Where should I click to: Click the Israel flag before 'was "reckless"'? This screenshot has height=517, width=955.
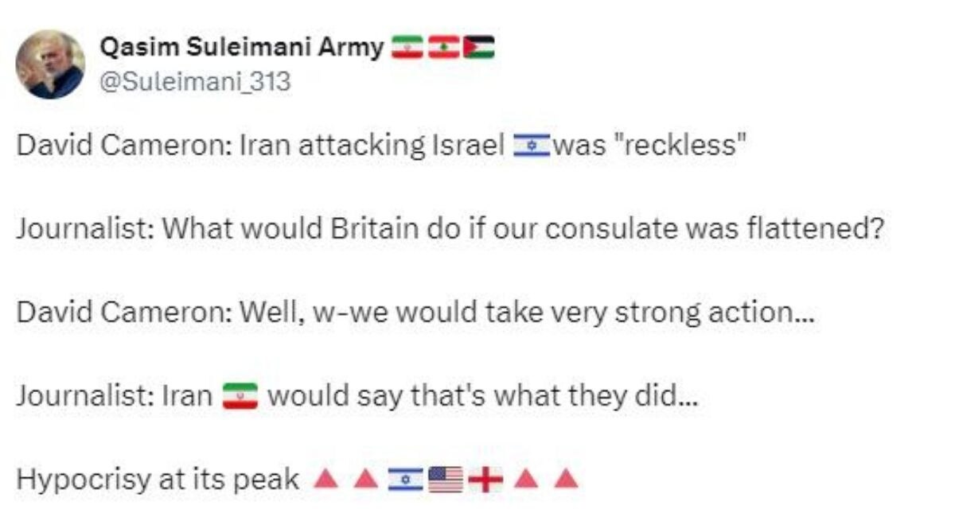(x=531, y=146)
